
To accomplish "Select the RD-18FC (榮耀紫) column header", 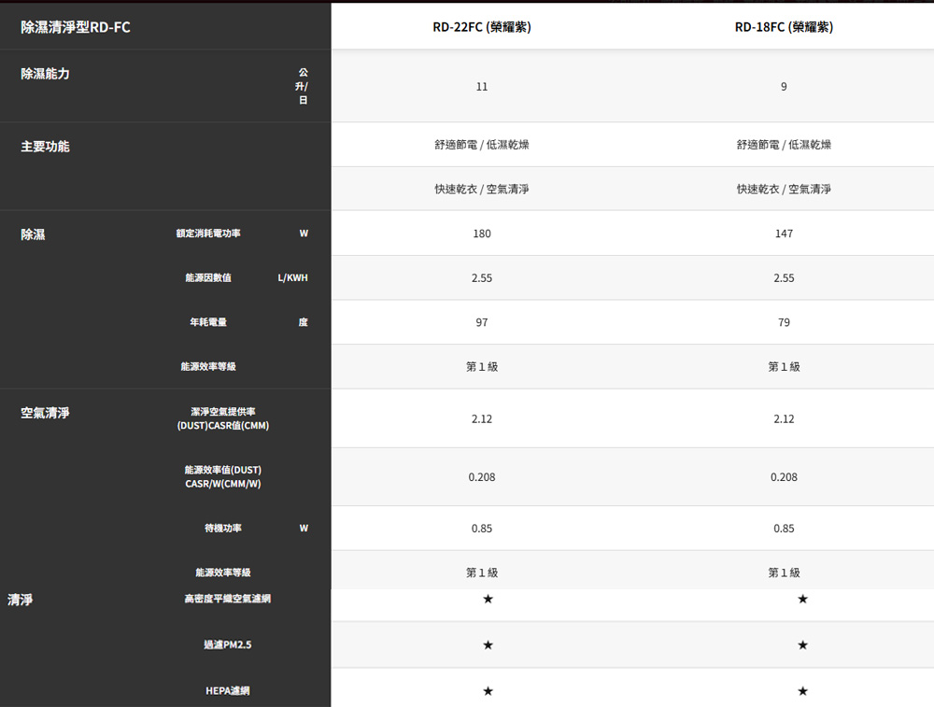I will [x=784, y=27].
